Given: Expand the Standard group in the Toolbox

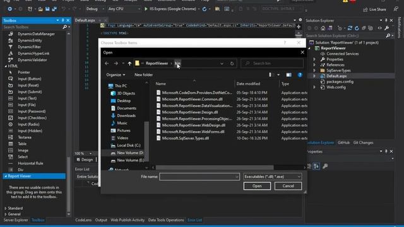Looking at the screenshot, I should click(x=6, y=208).
